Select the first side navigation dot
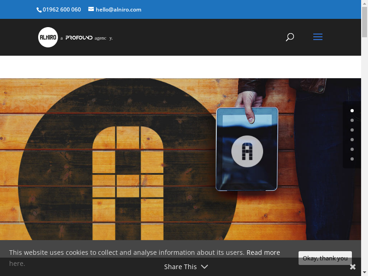This screenshot has height=276, width=368. [x=352, y=110]
